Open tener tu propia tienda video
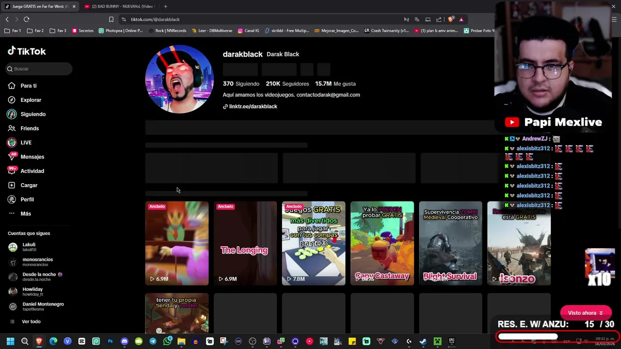Screen dimensions: 621x349 (x=177, y=314)
